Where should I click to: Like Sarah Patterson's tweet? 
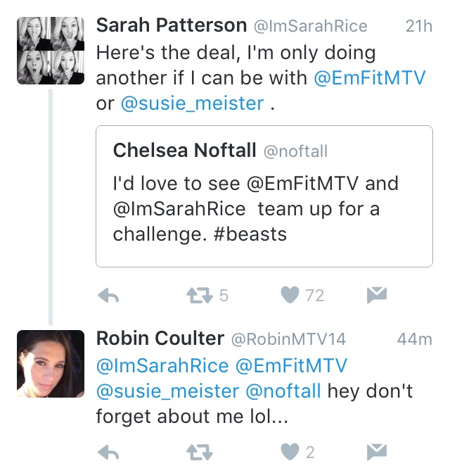(x=290, y=295)
